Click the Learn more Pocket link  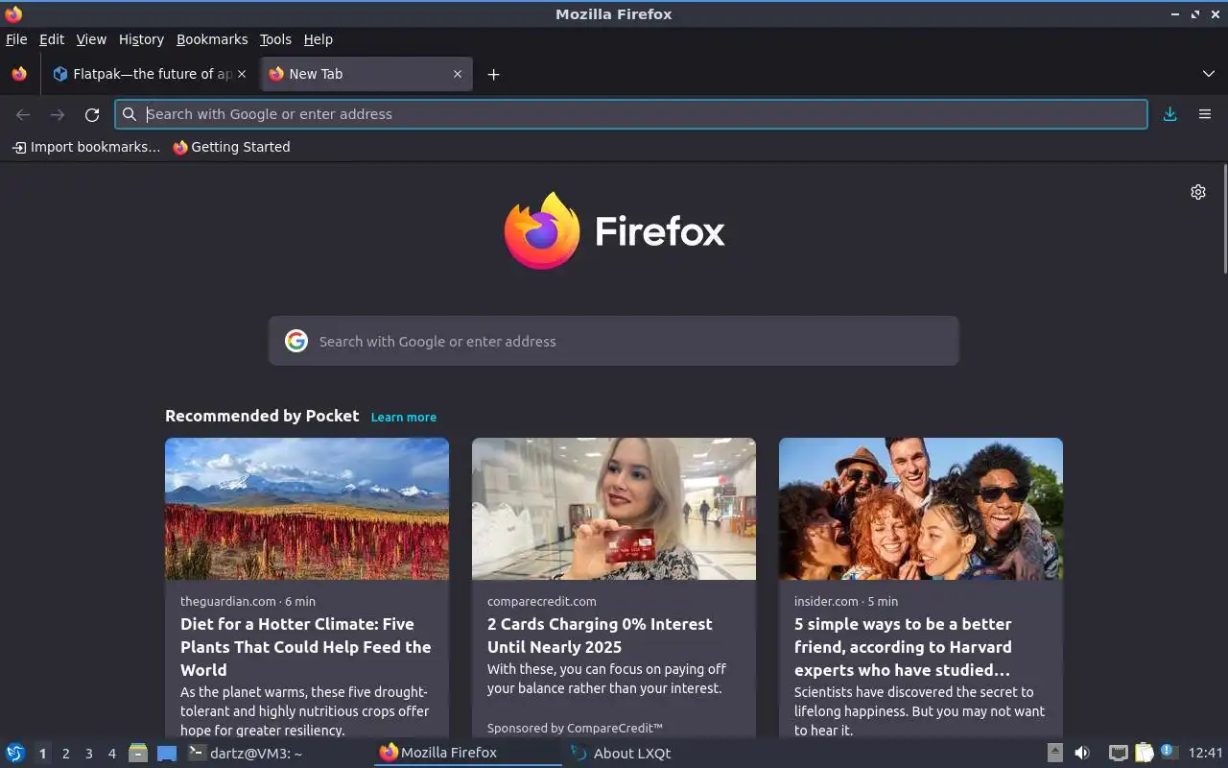pyautogui.click(x=404, y=417)
